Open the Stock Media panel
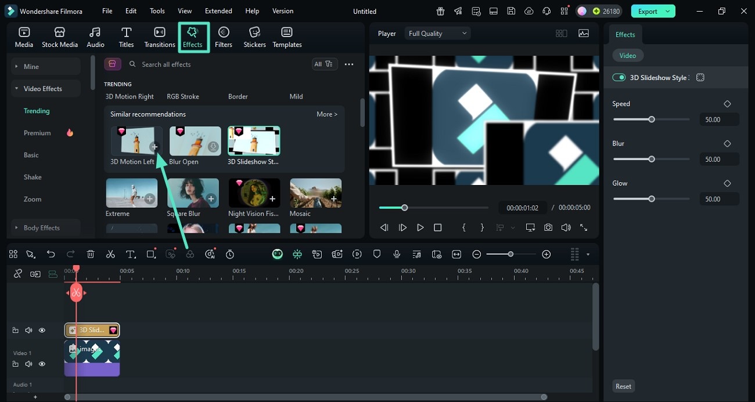This screenshot has width=755, height=402. coord(60,37)
